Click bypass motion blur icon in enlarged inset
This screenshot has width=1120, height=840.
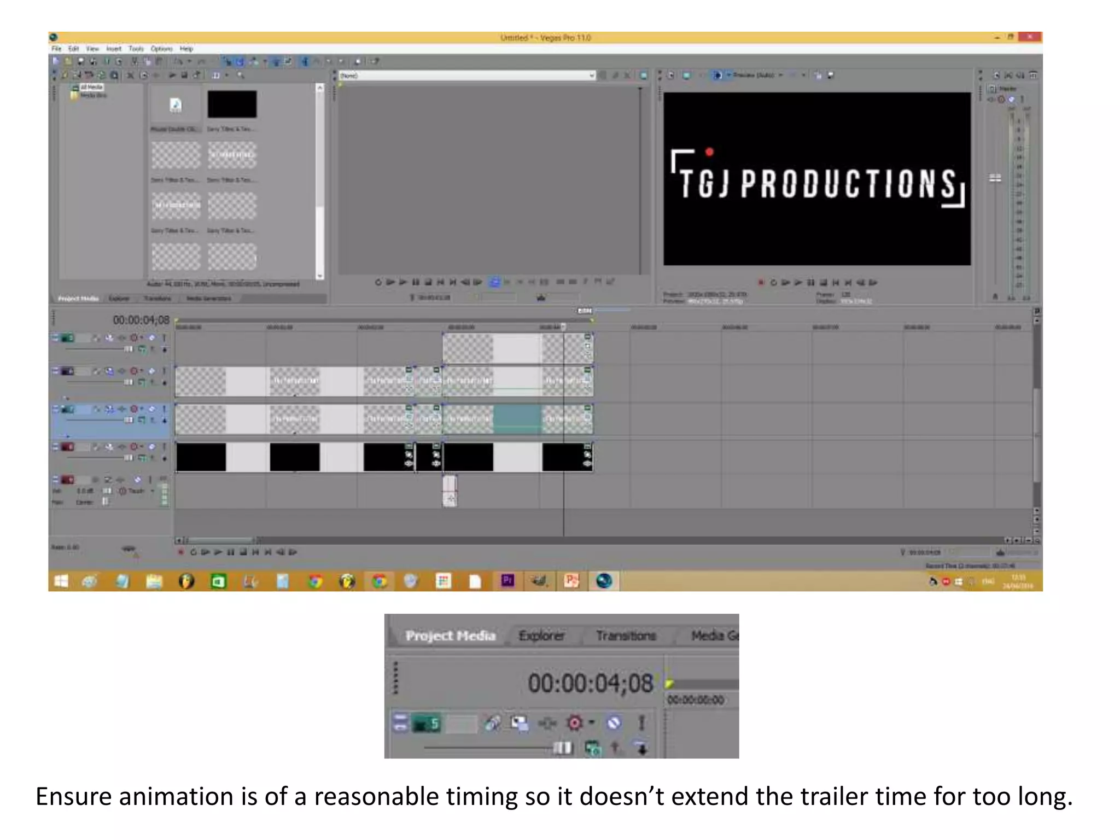492,724
